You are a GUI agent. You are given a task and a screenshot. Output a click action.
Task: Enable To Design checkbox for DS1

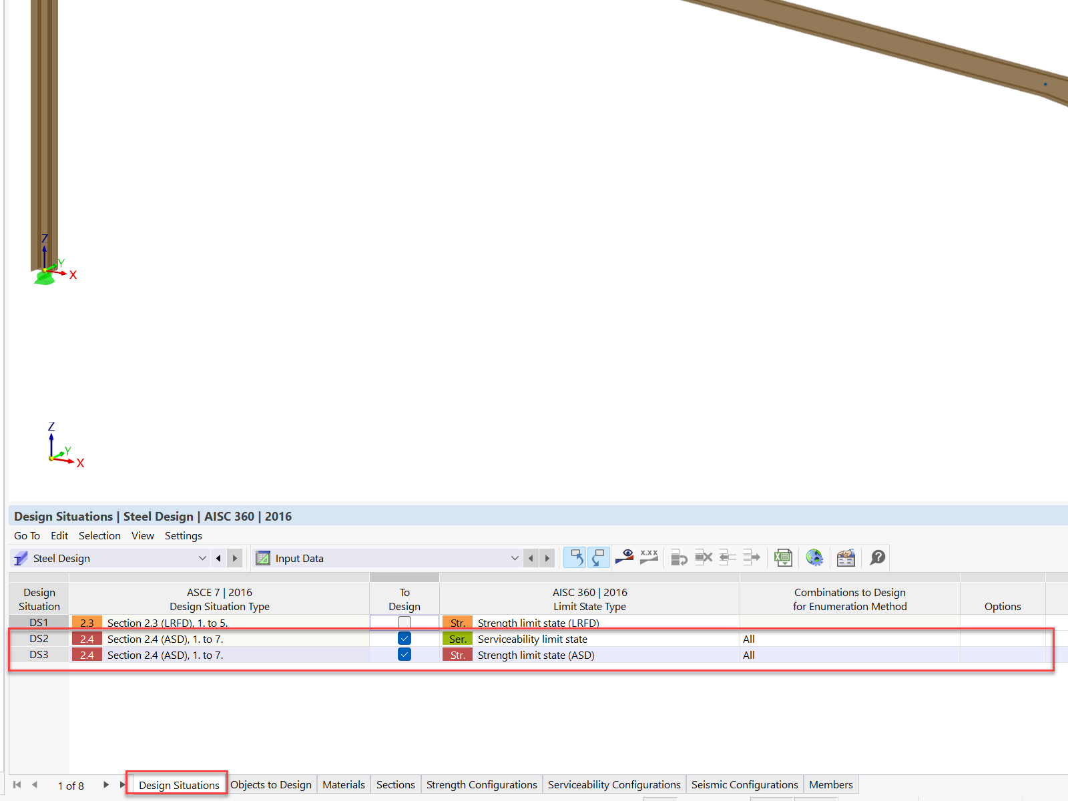[404, 621]
